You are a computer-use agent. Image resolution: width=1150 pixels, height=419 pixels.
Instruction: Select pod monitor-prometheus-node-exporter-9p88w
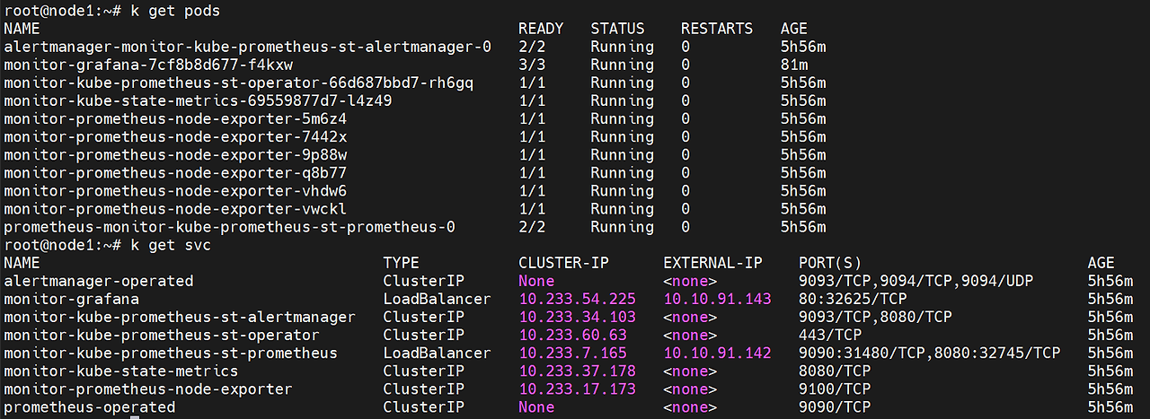pos(175,154)
